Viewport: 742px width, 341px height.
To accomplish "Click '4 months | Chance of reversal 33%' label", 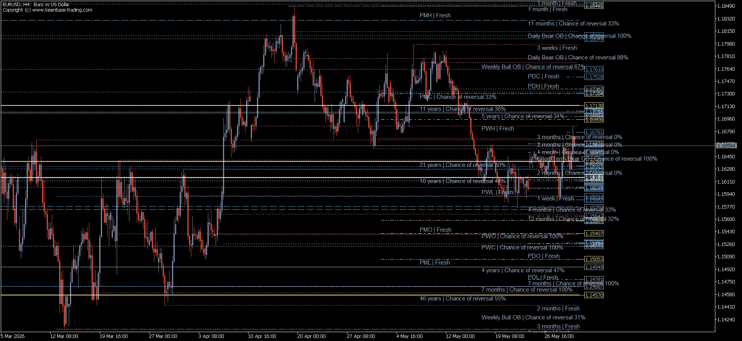I will tap(572, 210).
